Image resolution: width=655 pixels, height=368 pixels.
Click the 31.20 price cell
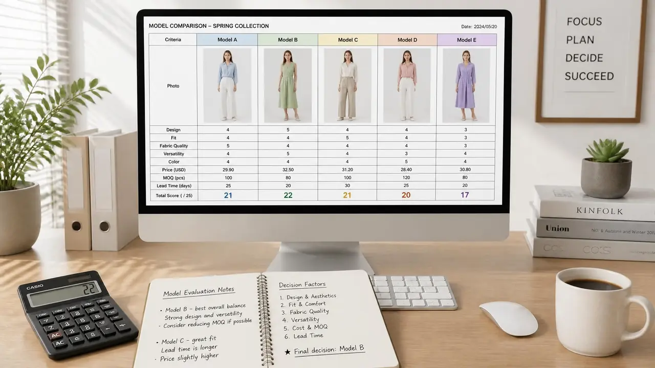pyautogui.click(x=347, y=170)
